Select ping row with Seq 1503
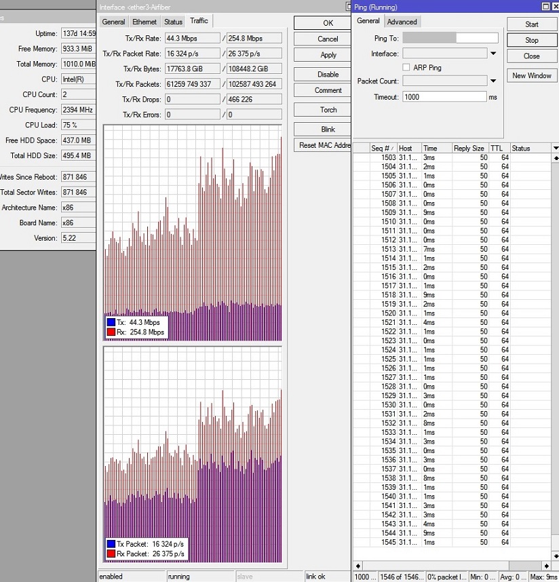Viewport: 559px width, 582px height. click(452, 157)
